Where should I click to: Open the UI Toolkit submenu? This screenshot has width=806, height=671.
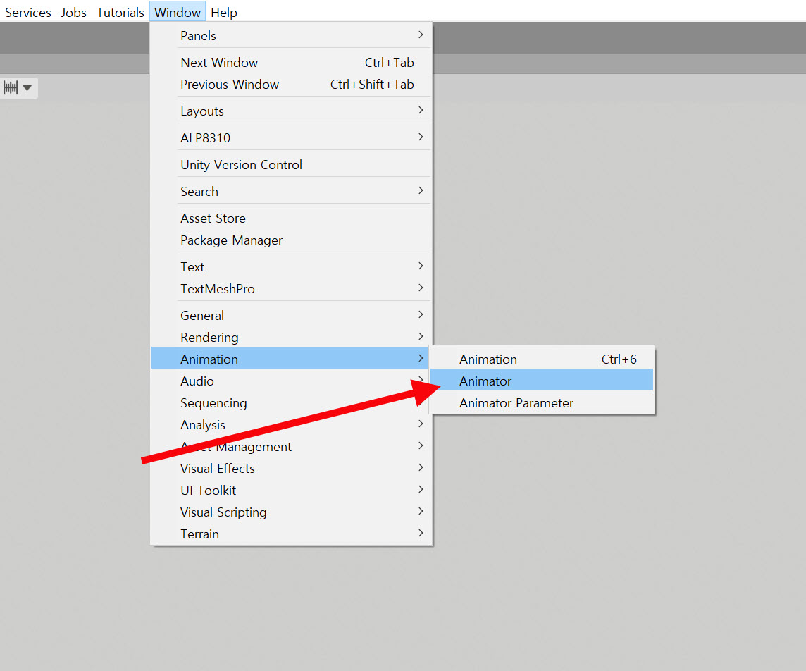pos(291,490)
